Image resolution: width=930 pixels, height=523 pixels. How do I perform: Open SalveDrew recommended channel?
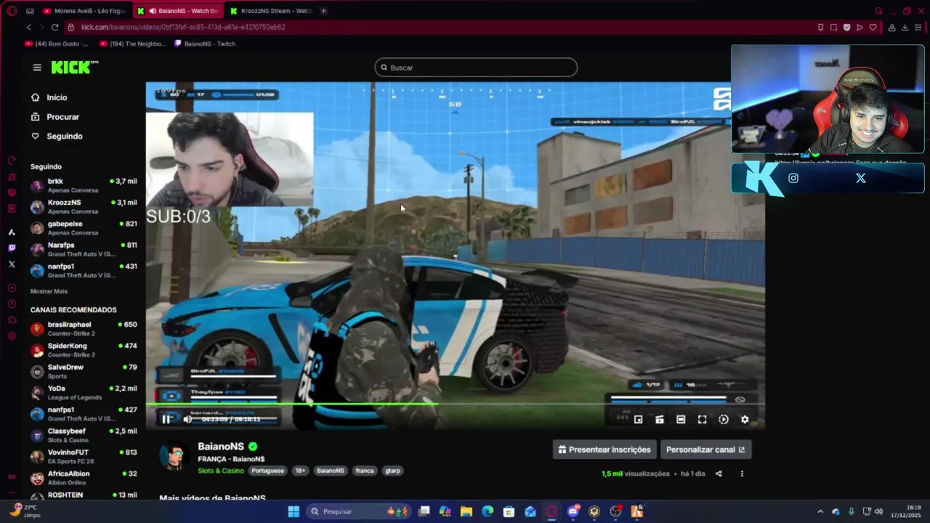[84, 371]
